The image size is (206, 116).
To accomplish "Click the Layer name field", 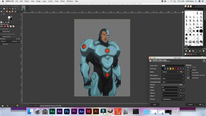I will 173,65.
